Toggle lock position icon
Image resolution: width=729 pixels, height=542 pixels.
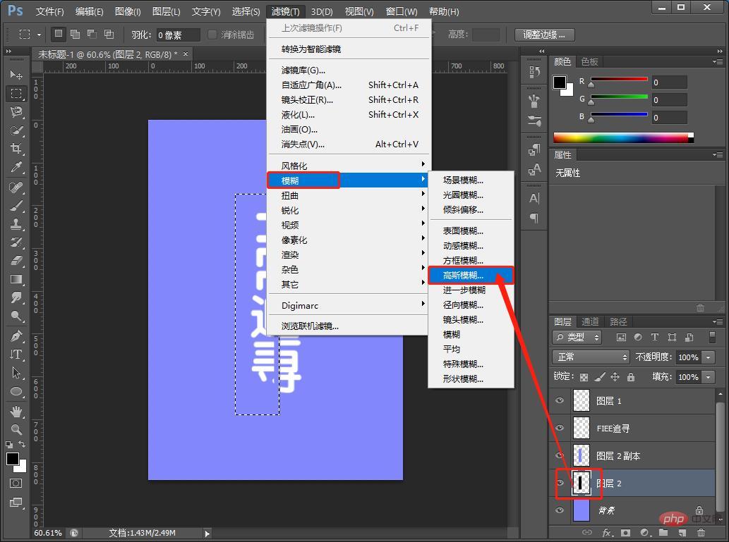[615, 377]
